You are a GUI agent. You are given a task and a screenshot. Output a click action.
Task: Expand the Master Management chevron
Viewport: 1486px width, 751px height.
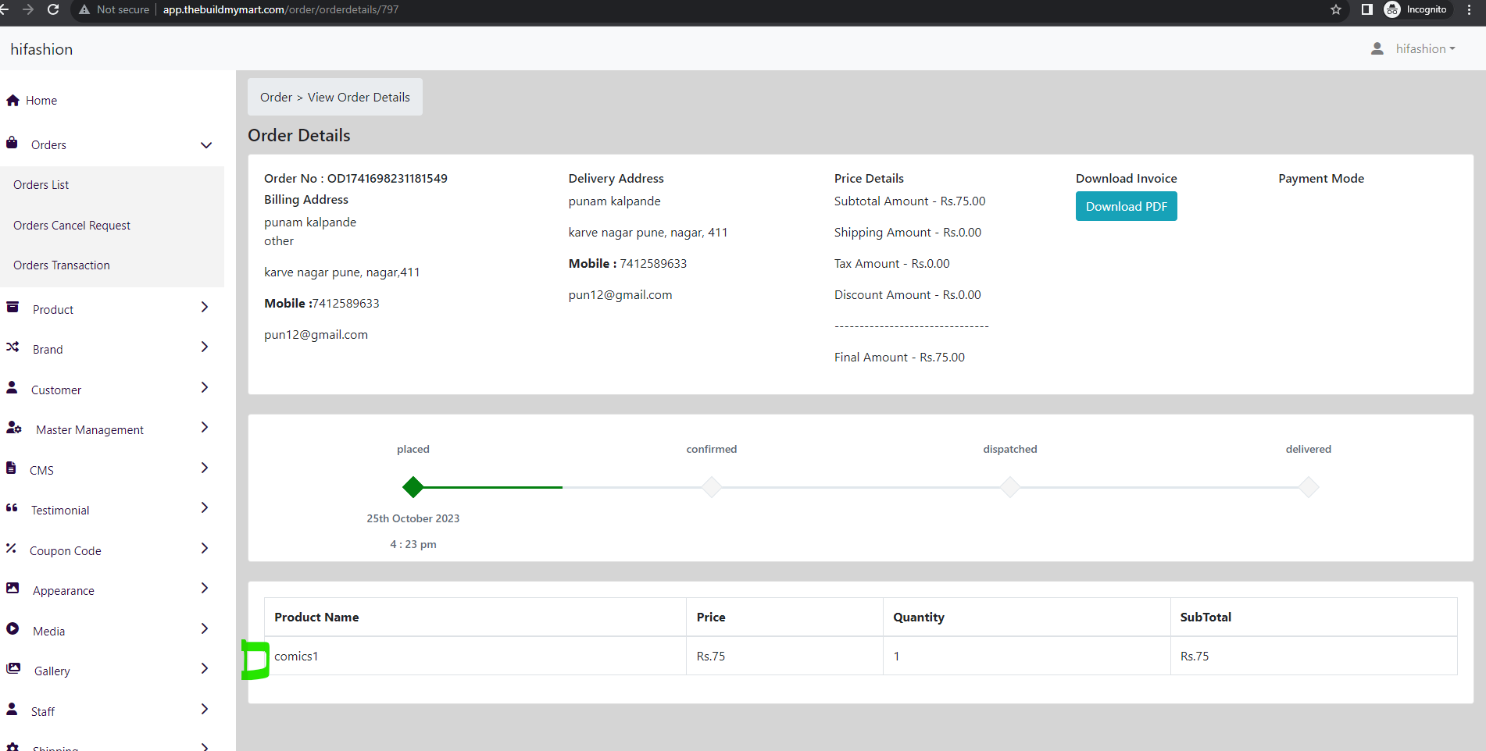[x=205, y=427]
